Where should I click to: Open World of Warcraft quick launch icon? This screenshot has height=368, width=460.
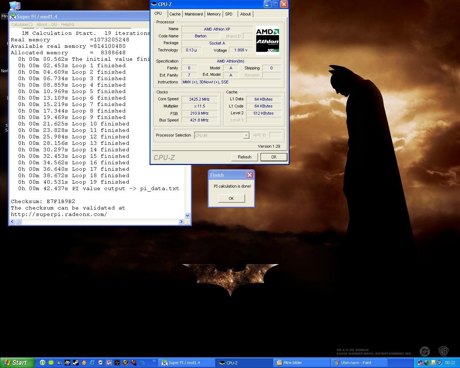tap(125, 363)
